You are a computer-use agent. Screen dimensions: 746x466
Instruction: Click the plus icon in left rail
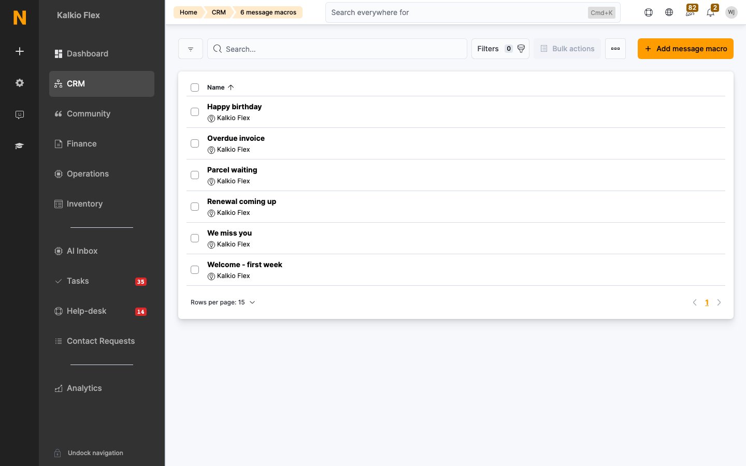click(20, 51)
